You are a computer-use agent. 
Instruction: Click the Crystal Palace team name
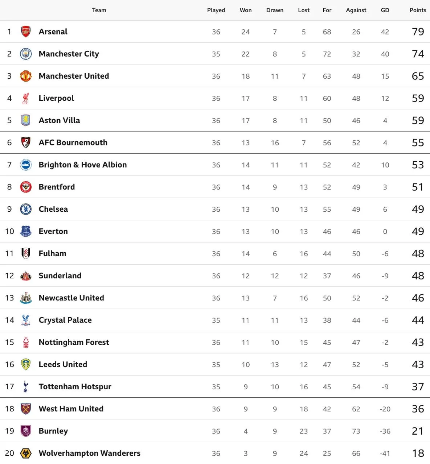(65, 320)
